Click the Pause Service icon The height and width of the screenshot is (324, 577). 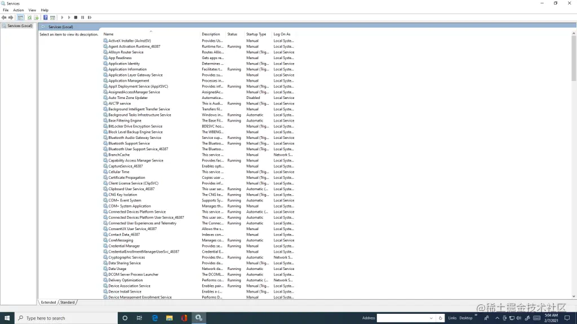[x=83, y=17]
